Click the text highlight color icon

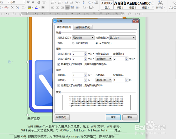(x=29, y=7)
